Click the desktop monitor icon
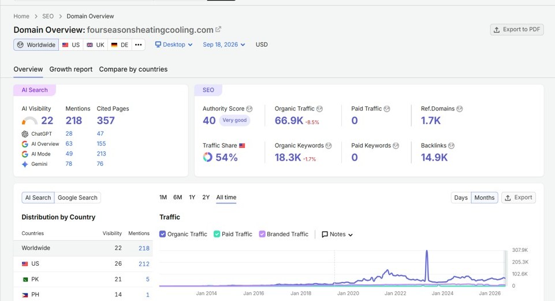This screenshot has height=301, width=555. pyautogui.click(x=158, y=44)
